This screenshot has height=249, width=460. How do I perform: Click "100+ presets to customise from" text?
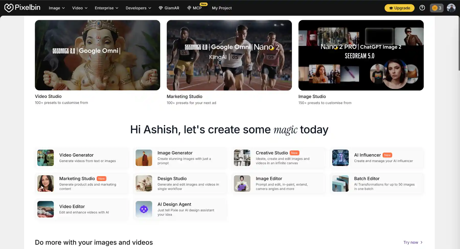pyautogui.click(x=61, y=103)
